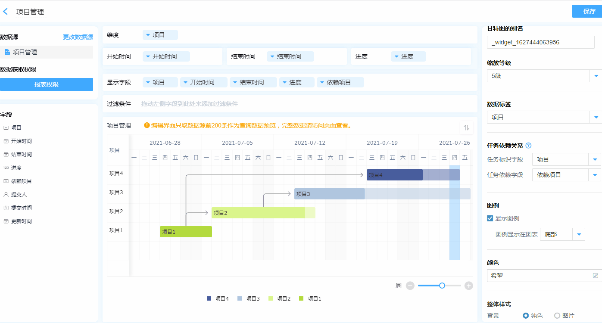
Task: Click the zoom in plus icon
Action: [469, 286]
